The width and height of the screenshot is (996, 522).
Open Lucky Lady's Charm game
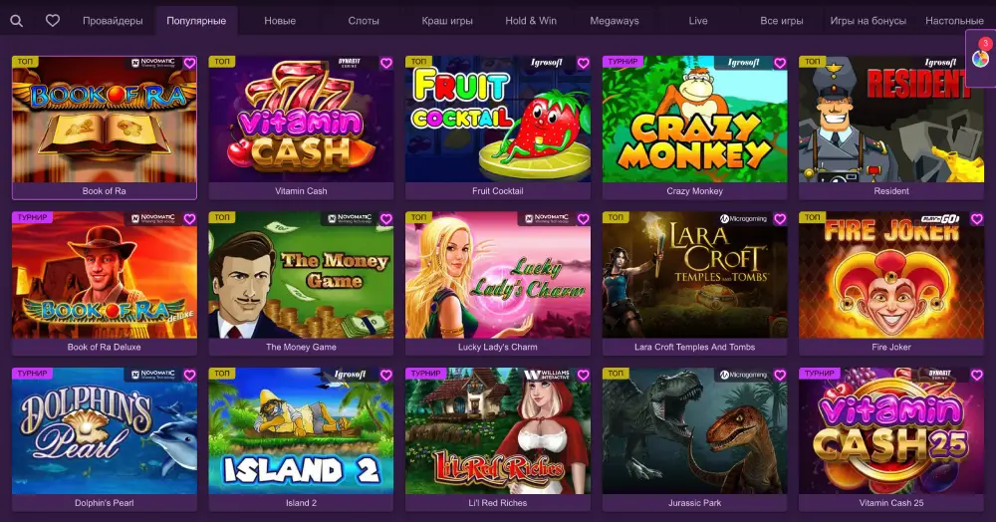coord(498,275)
